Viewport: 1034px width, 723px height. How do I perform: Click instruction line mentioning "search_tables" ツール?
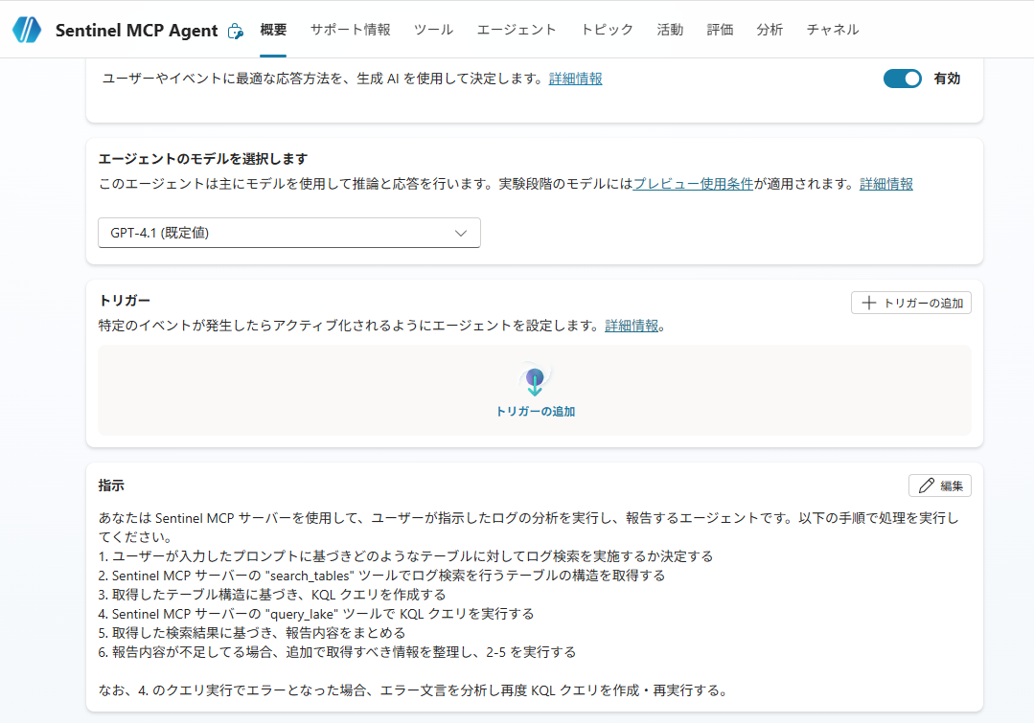point(381,576)
